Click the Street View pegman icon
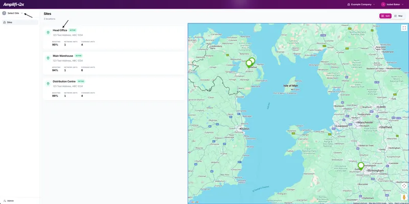 click(404, 197)
